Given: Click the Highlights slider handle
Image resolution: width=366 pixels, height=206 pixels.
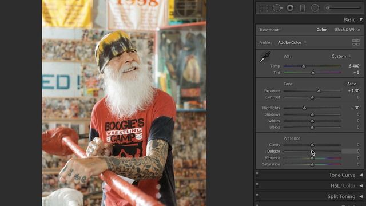Looking at the screenshot, I should tap(304, 108).
